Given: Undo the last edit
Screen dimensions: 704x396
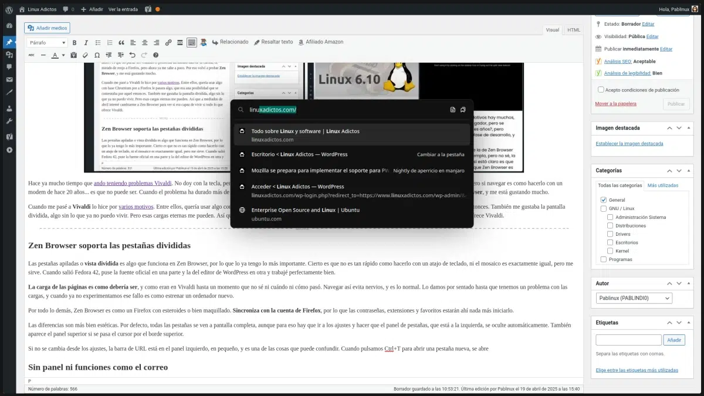Looking at the screenshot, I should click(x=132, y=55).
